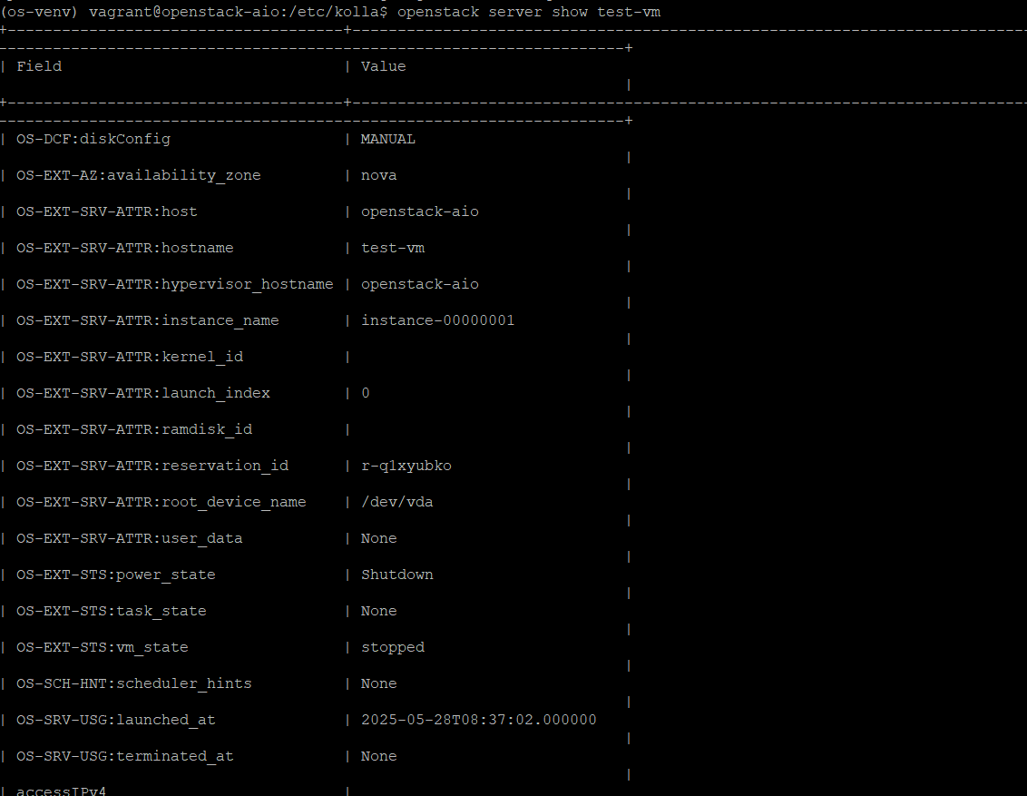The image size is (1027, 796).
Task: Click the OS-SRV-USG:terminated_at field
Action: (x=125, y=756)
